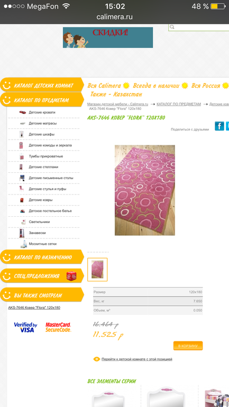The image size is (229, 407).
Task: Add rug to cart with В корзину
Action: coord(188,346)
